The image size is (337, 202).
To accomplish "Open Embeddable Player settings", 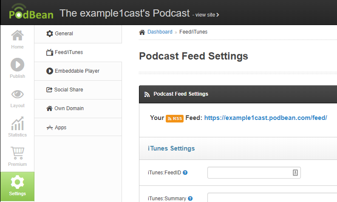I will click(78, 71).
